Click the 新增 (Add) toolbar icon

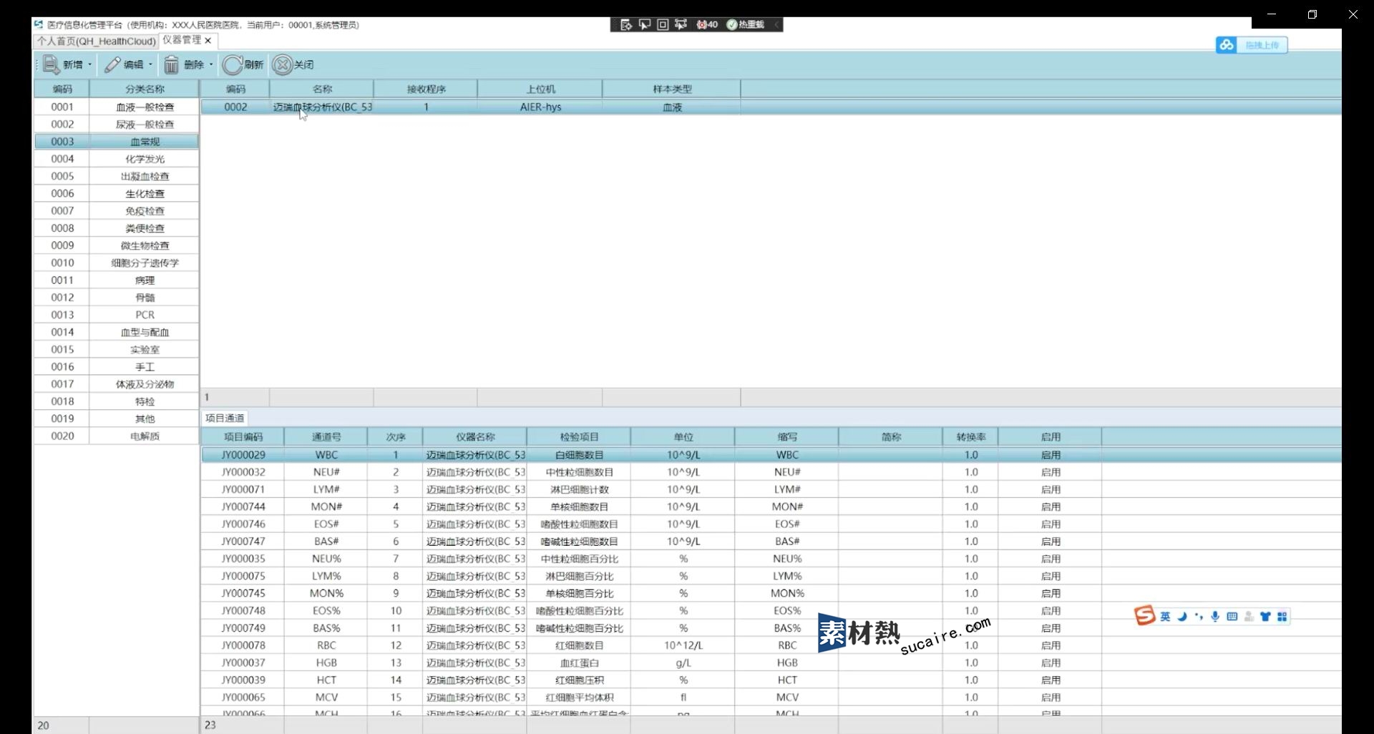(x=52, y=64)
